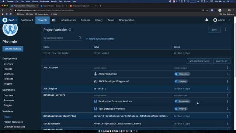Viewport: 236px width, 133px height.
Task: Open the Runbooks page in sidebar
Action: tap(9, 100)
